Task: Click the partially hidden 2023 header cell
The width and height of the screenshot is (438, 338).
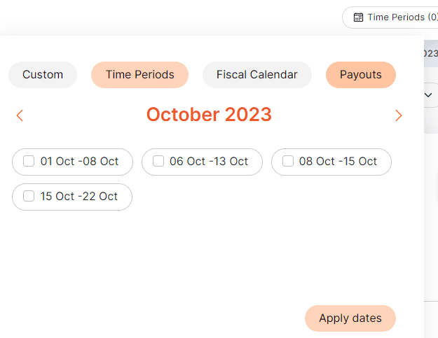Action: 431,54
